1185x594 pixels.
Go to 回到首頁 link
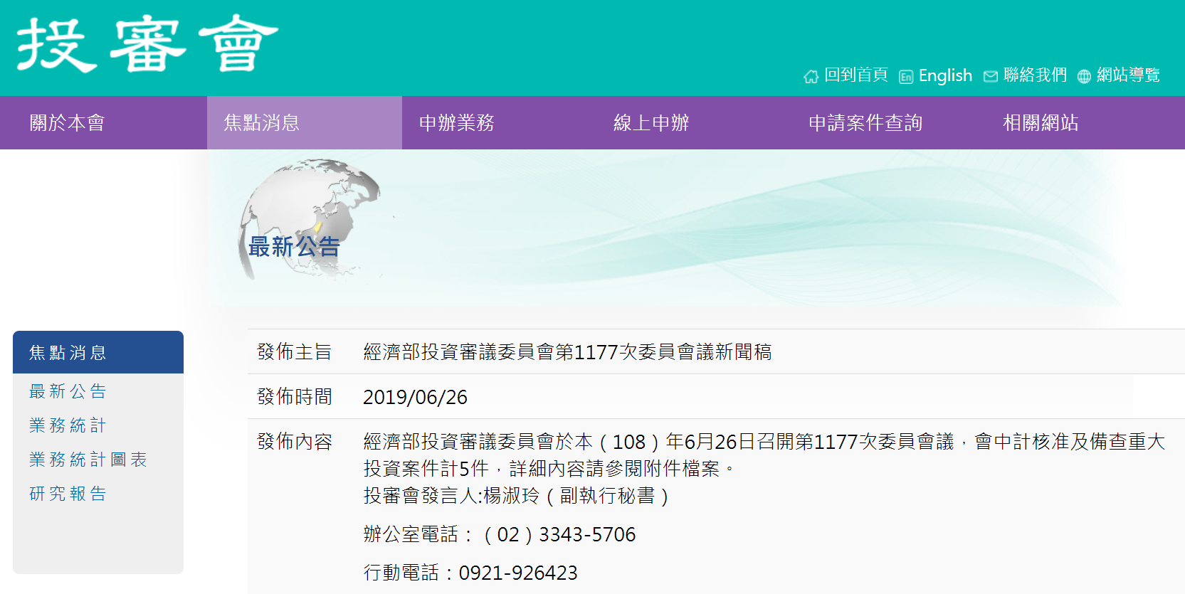coord(855,75)
